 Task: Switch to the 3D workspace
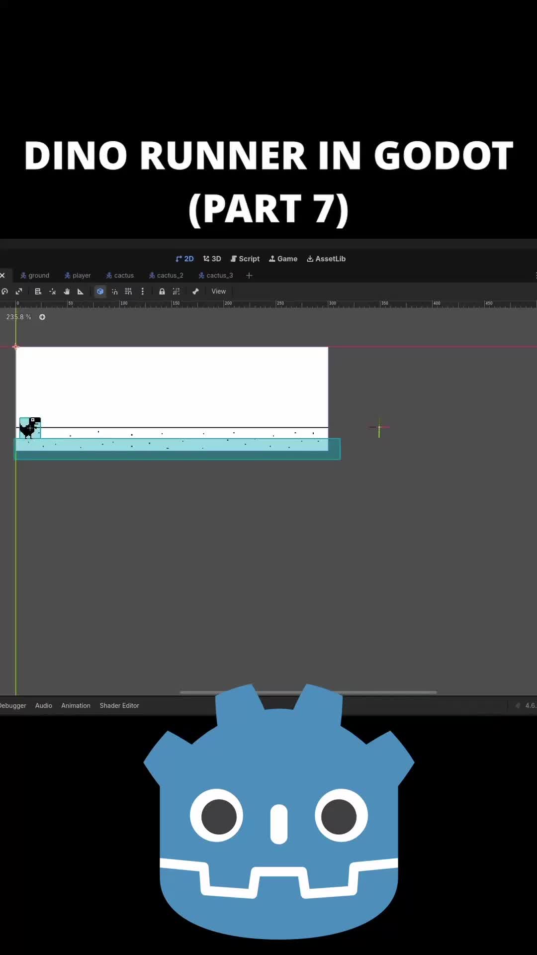212,259
